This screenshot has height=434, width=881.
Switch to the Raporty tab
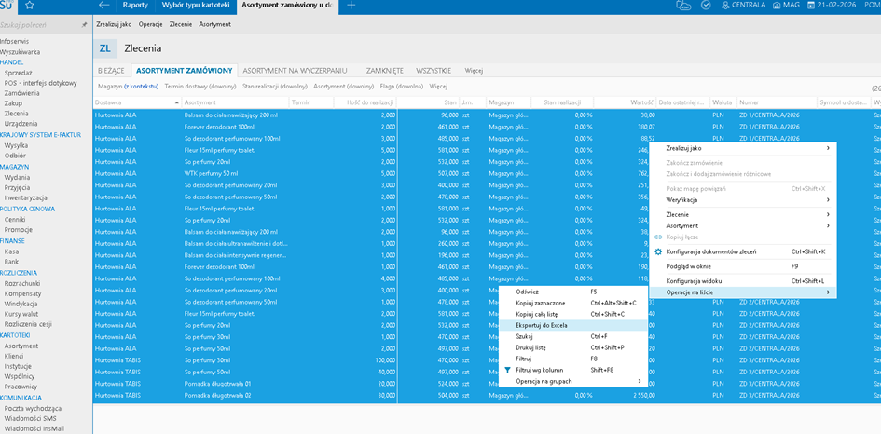pyautogui.click(x=135, y=6)
